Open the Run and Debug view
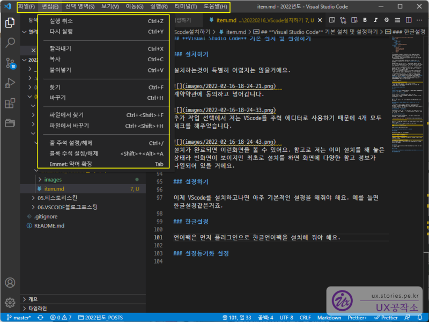Viewport: 429px width, 322px height. pyautogui.click(x=10, y=83)
